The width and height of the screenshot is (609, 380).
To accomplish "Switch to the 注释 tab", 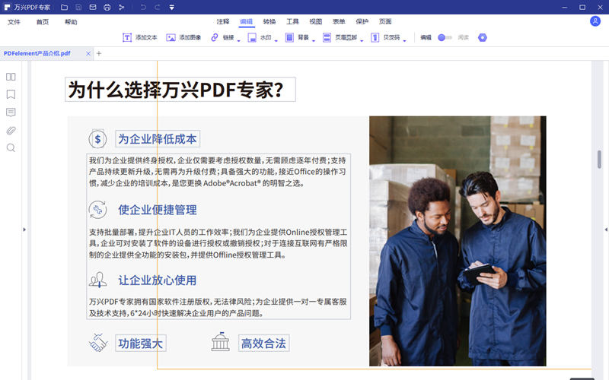I will [x=222, y=22].
